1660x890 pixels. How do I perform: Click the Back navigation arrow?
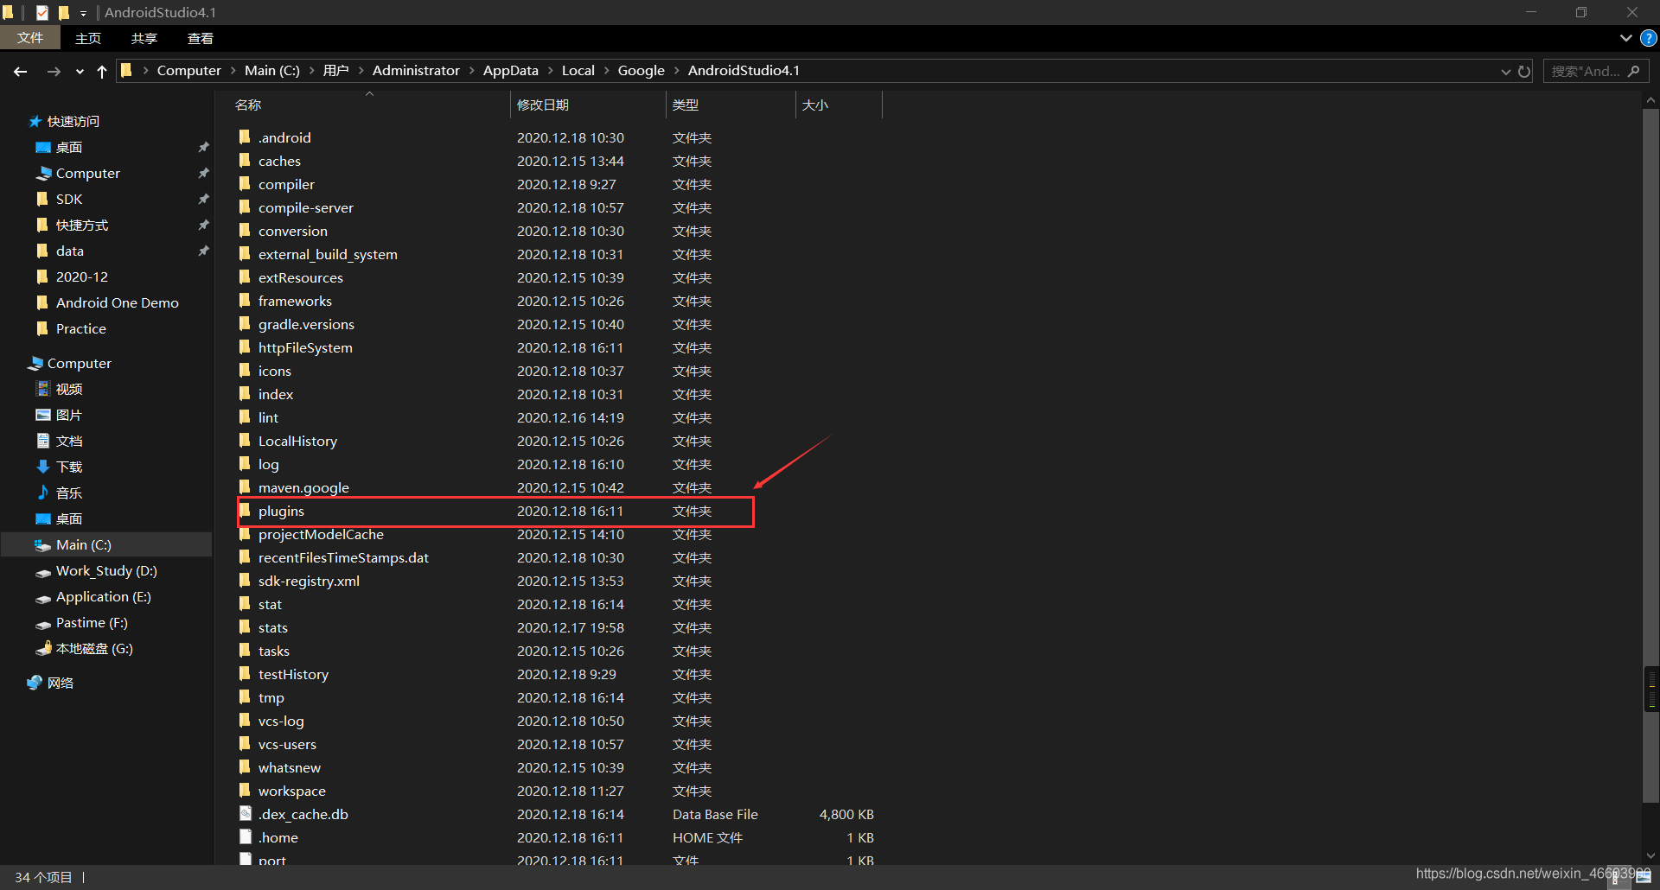pos(21,71)
